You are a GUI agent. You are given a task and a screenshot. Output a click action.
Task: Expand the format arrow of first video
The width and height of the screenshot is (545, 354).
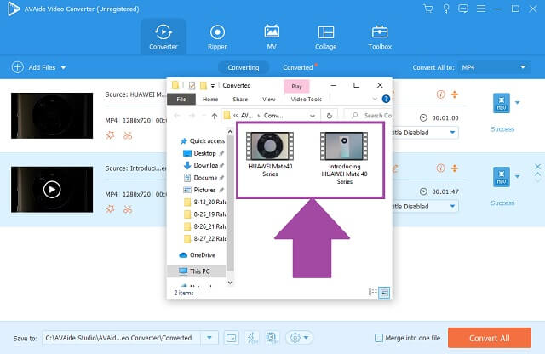click(x=517, y=102)
